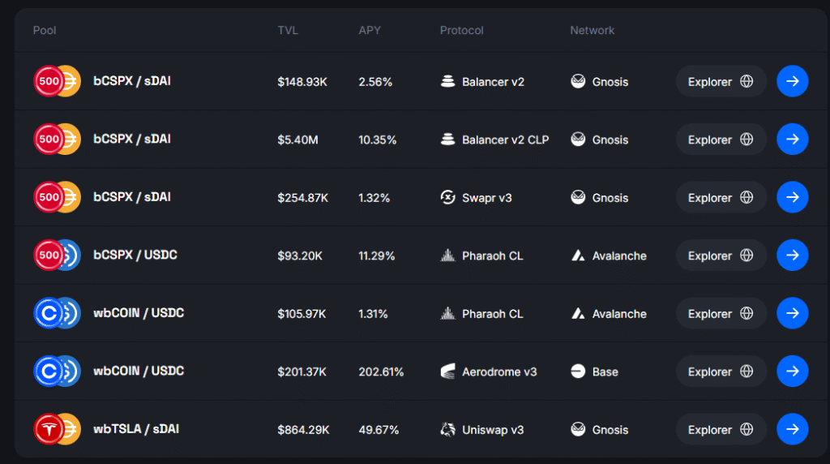Click the Protocol column header
This screenshot has width=830, height=464.
pos(461,31)
